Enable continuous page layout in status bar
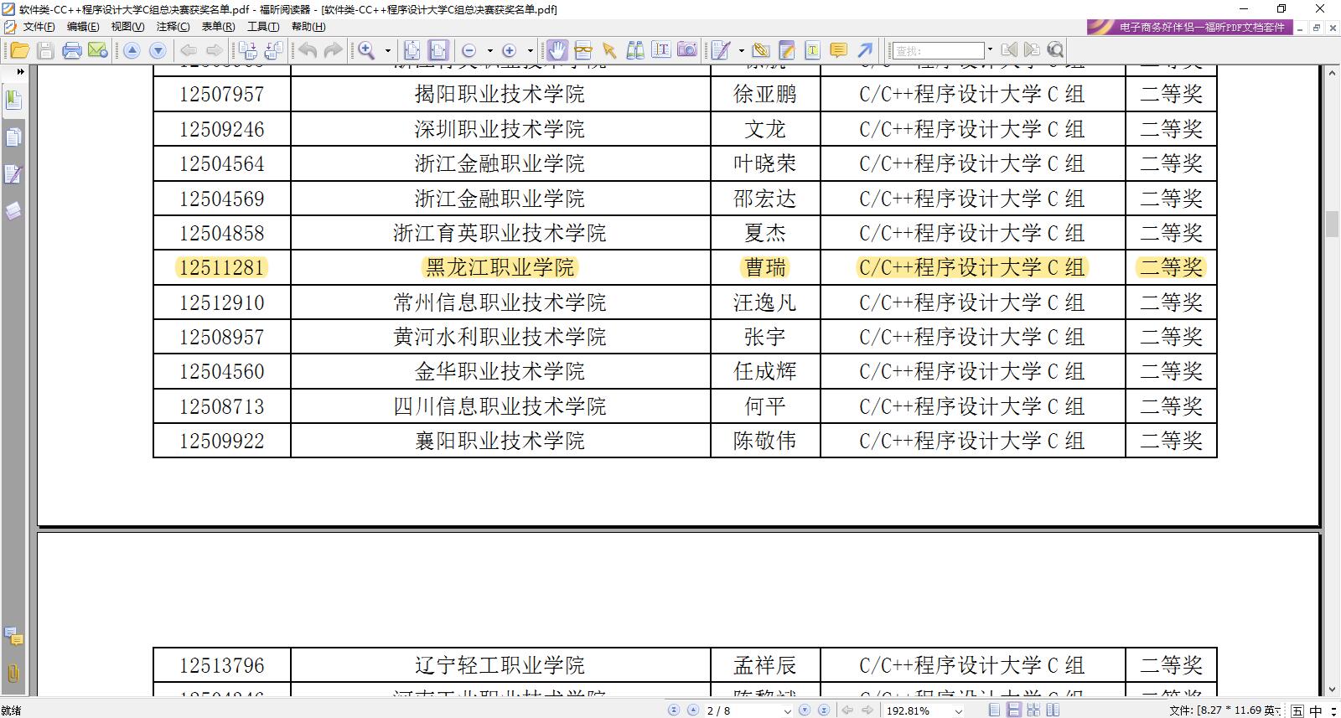1341x718 pixels. tap(1013, 710)
